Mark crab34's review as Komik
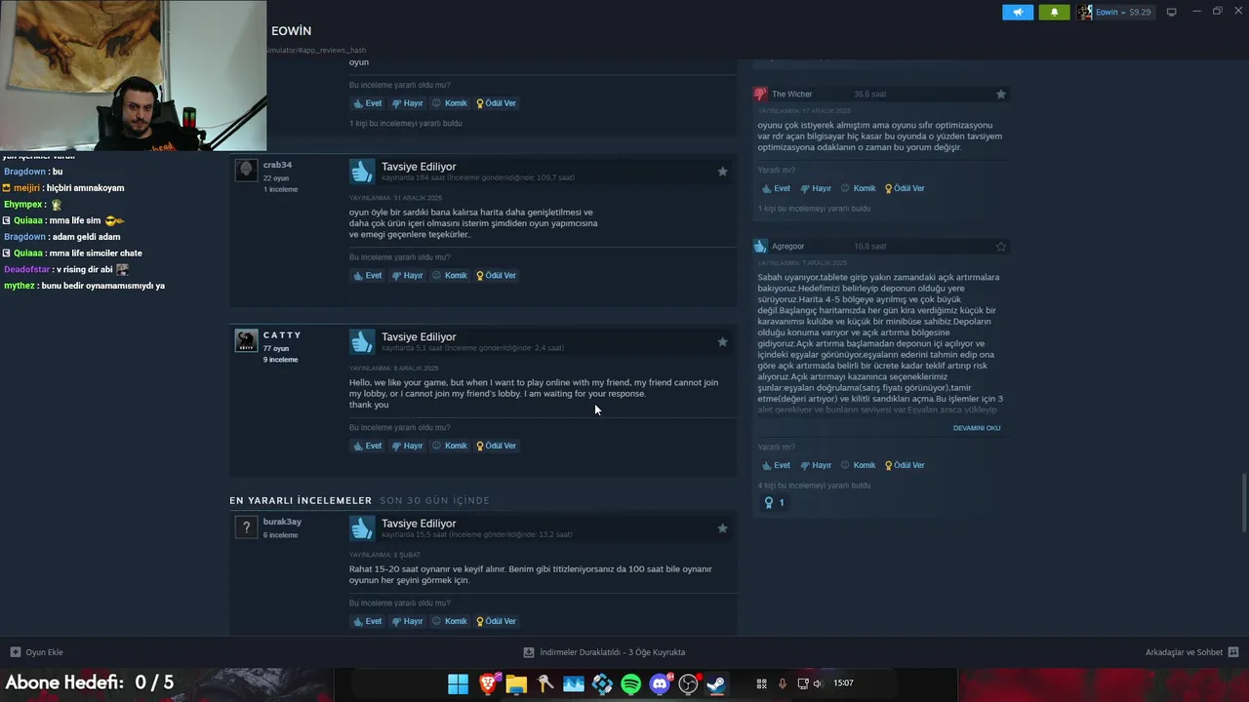Screen dimensions: 1249x702 pos(450,275)
